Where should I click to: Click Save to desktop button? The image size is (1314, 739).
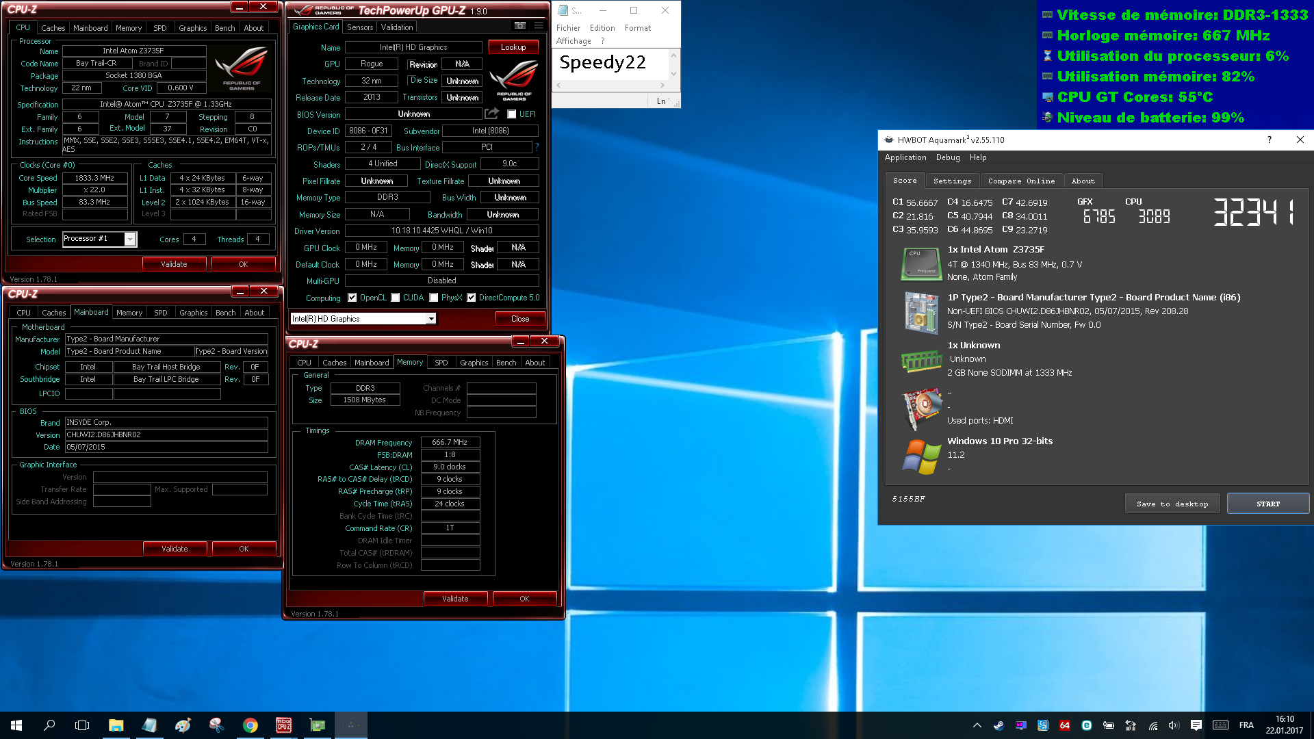[1172, 504]
